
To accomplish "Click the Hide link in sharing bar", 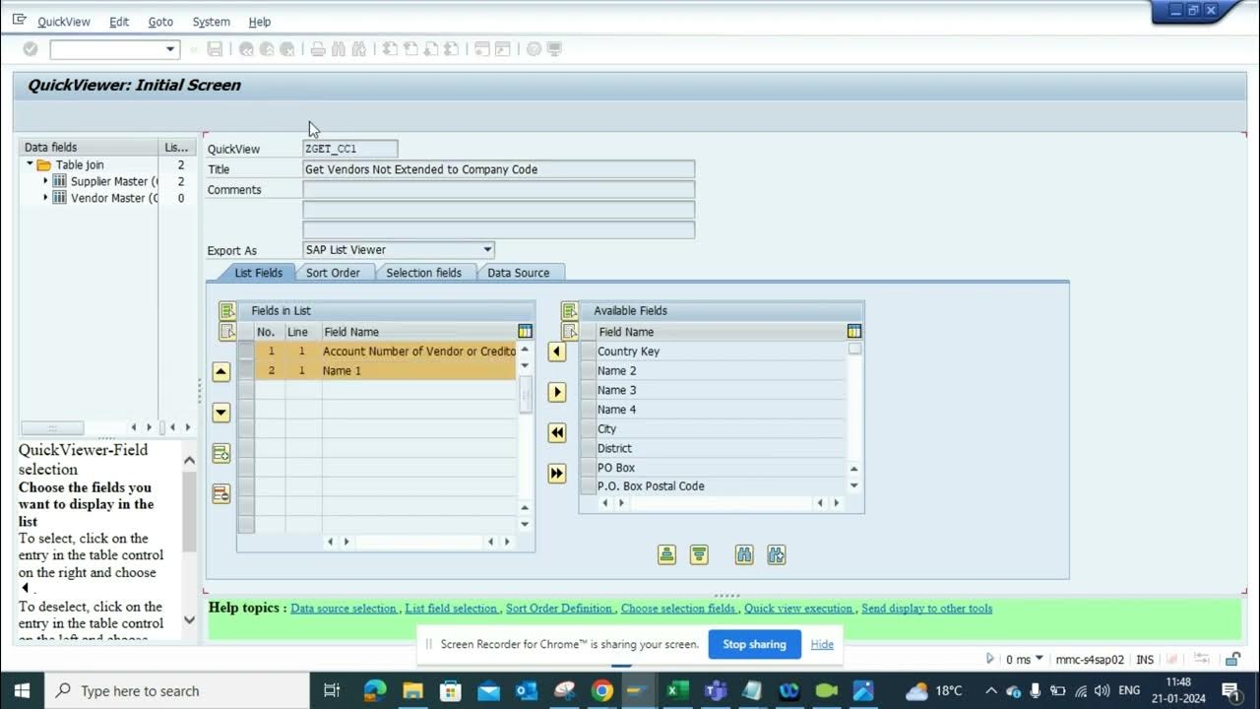I will (822, 644).
